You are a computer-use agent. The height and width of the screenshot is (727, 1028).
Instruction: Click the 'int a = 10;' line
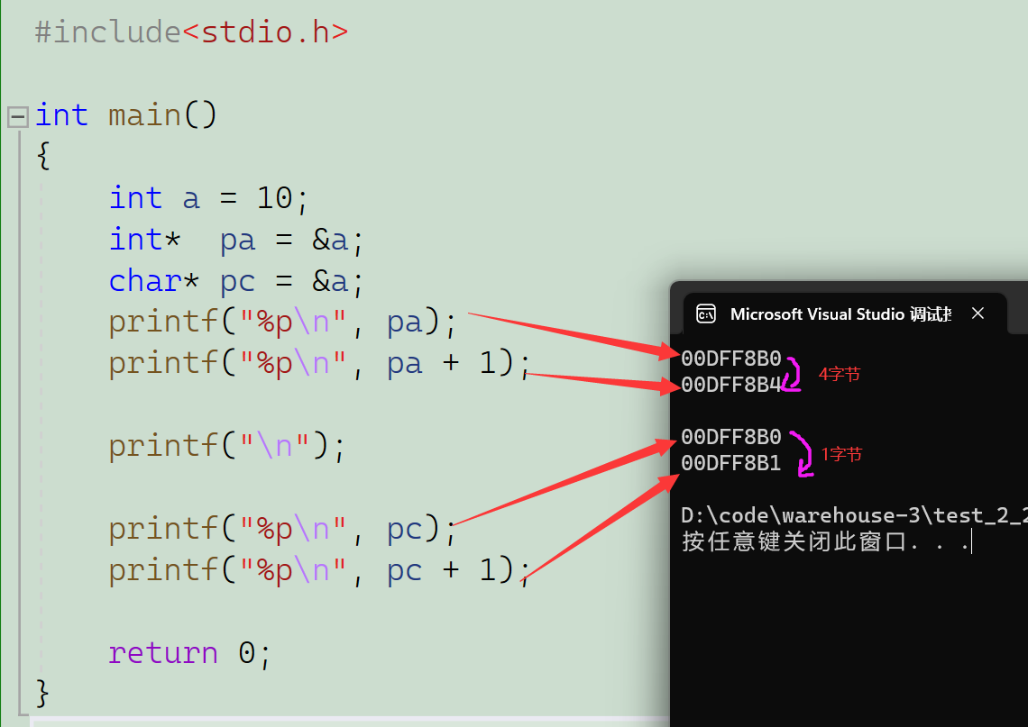tap(207, 198)
